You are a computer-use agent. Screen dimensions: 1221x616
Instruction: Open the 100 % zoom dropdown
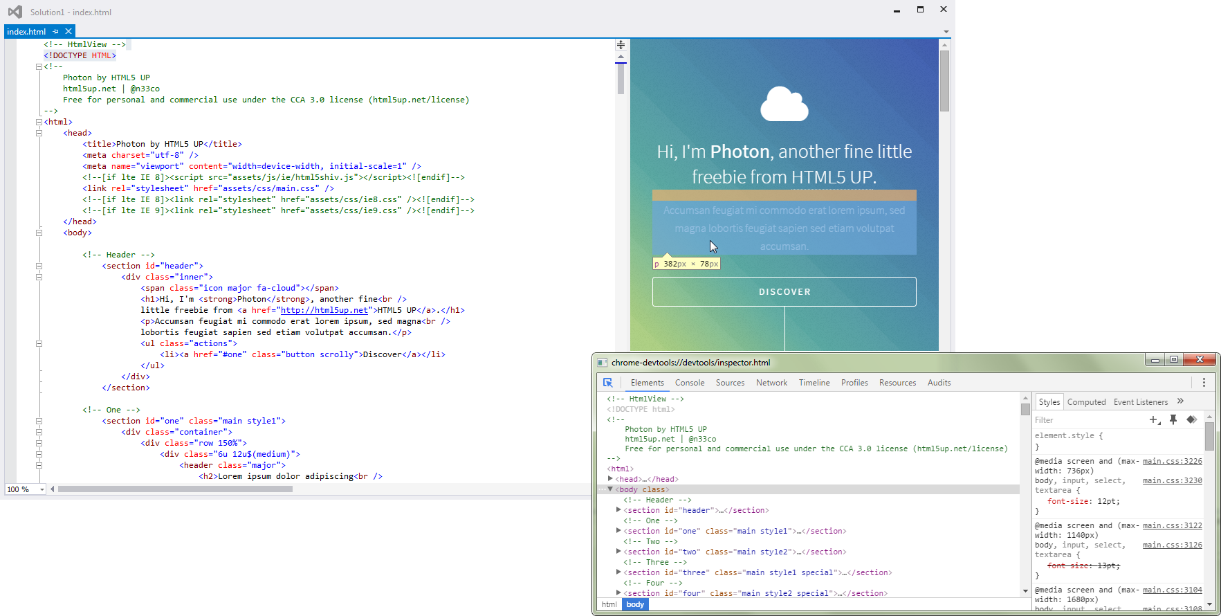[x=42, y=489]
